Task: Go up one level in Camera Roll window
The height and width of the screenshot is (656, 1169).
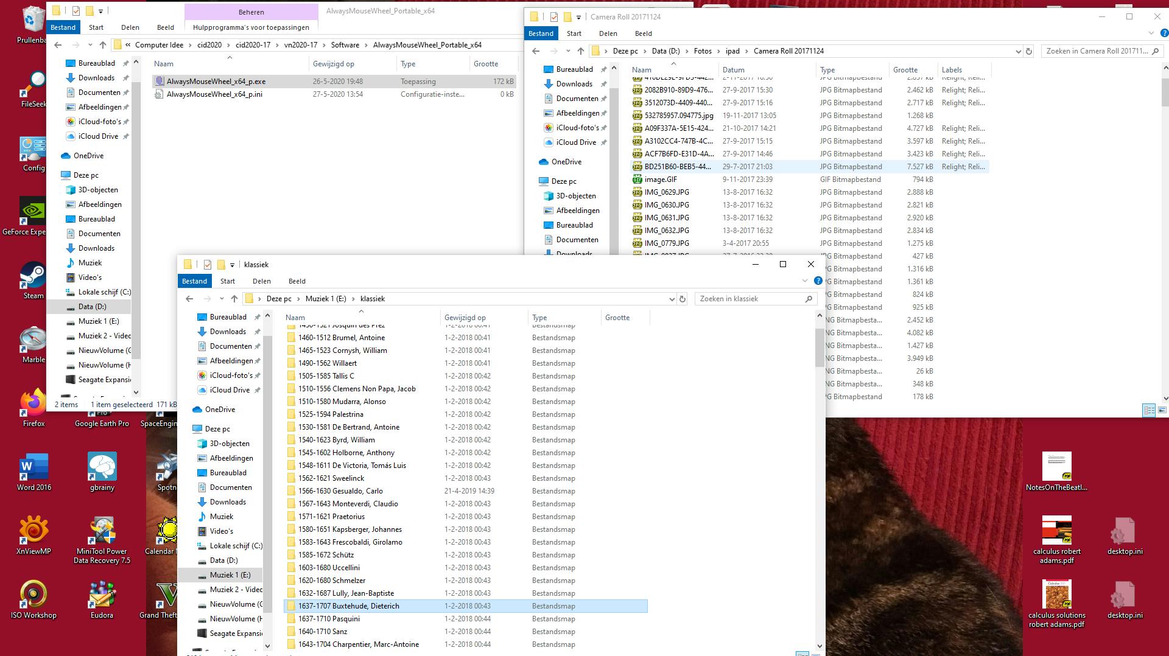Action: point(581,51)
